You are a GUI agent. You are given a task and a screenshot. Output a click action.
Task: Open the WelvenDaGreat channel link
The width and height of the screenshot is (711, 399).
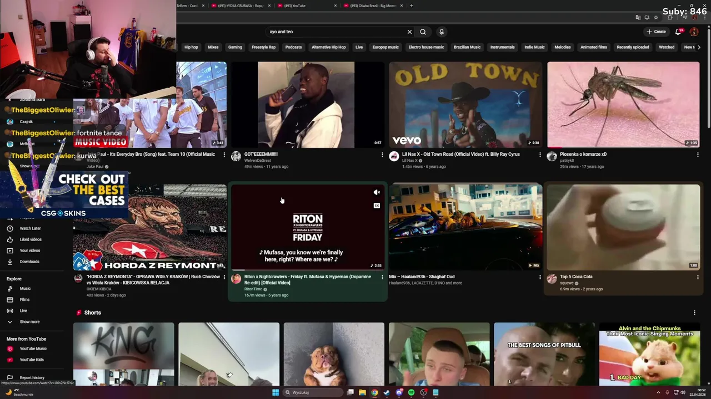tap(258, 161)
